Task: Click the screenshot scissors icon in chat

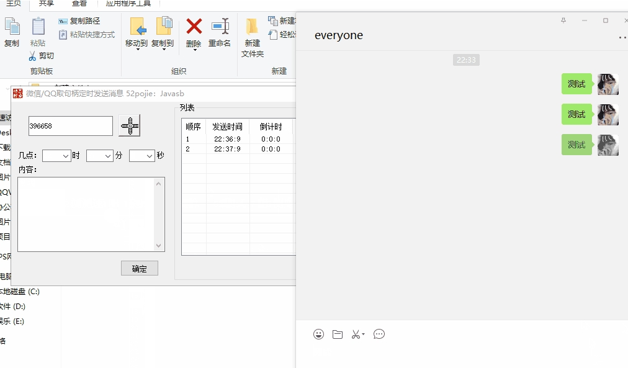Action: 357,334
